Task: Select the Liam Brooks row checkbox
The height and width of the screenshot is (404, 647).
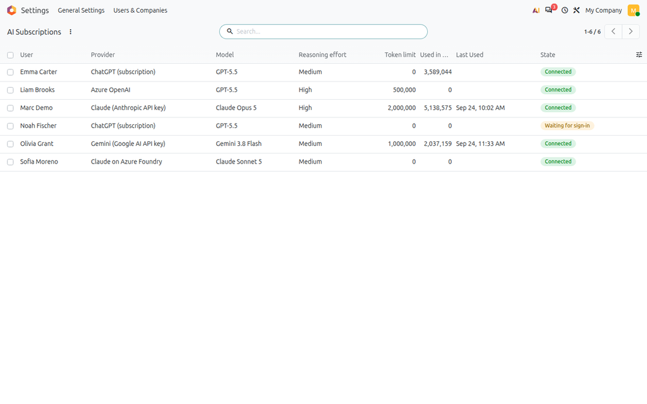Action: point(10,90)
